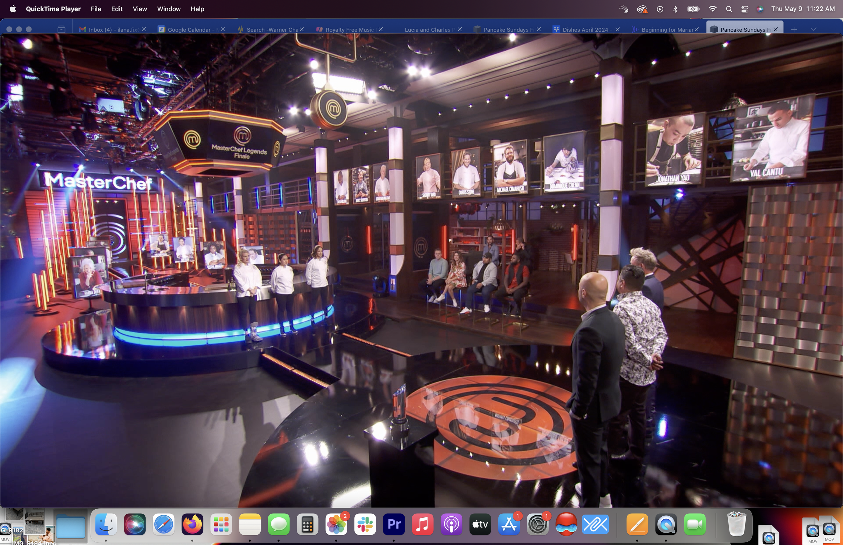Screen dimensions: 843x545
Task: Open Adobe Premiere Pro from dock
Action: [x=394, y=524]
